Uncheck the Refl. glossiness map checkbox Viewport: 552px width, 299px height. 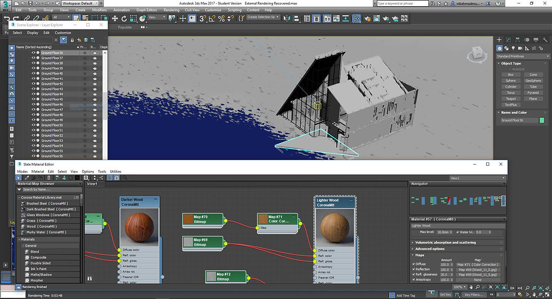click(413, 274)
